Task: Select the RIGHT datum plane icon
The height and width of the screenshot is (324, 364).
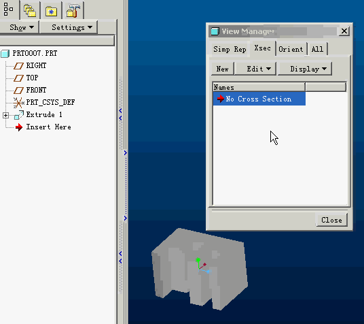Action: pyautogui.click(x=18, y=66)
